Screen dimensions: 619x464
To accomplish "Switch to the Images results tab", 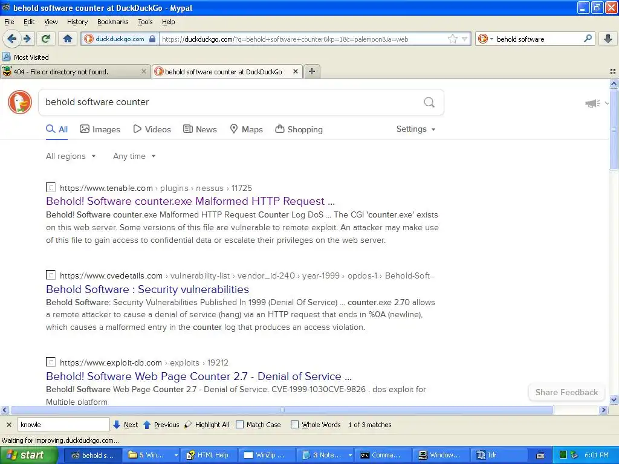I will [x=100, y=129].
